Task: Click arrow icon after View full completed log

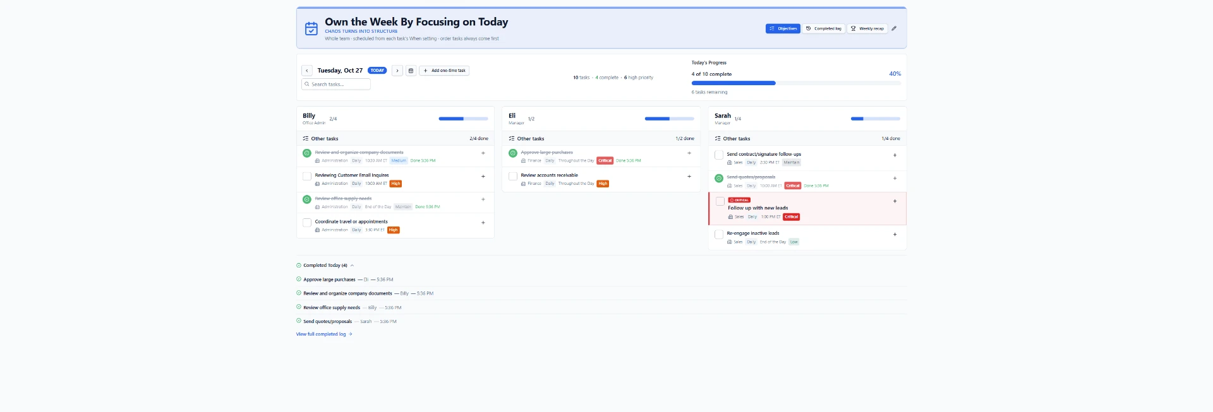Action: (x=351, y=334)
